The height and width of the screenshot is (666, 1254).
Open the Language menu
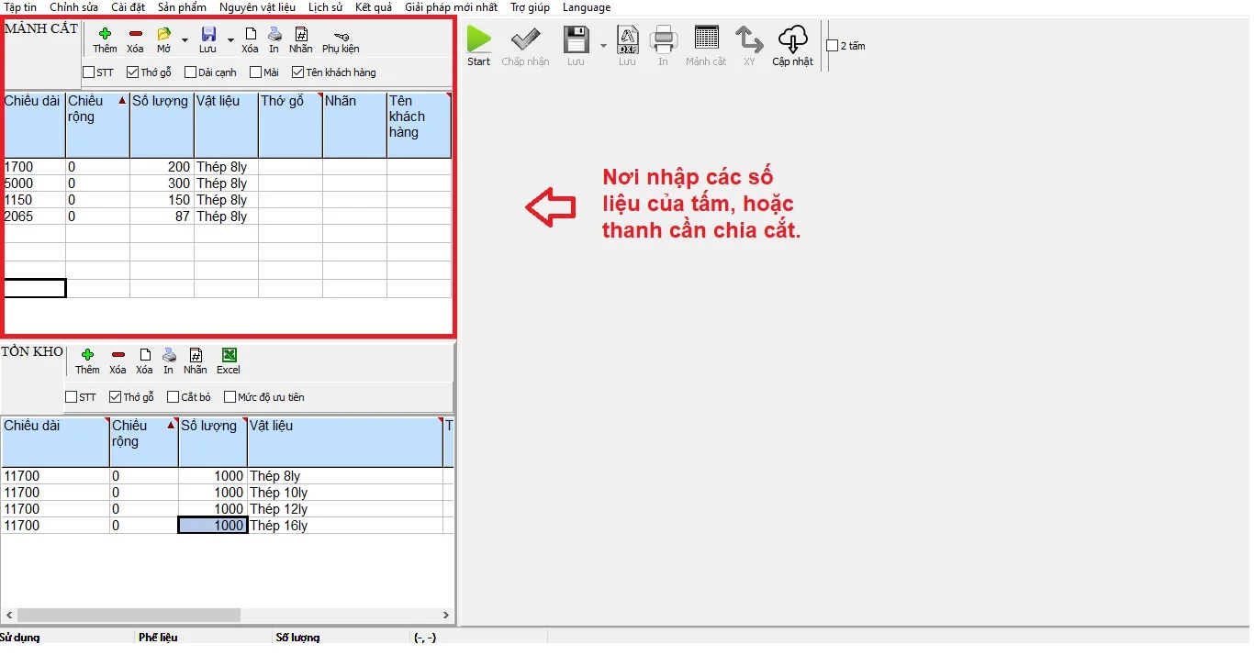point(587,7)
